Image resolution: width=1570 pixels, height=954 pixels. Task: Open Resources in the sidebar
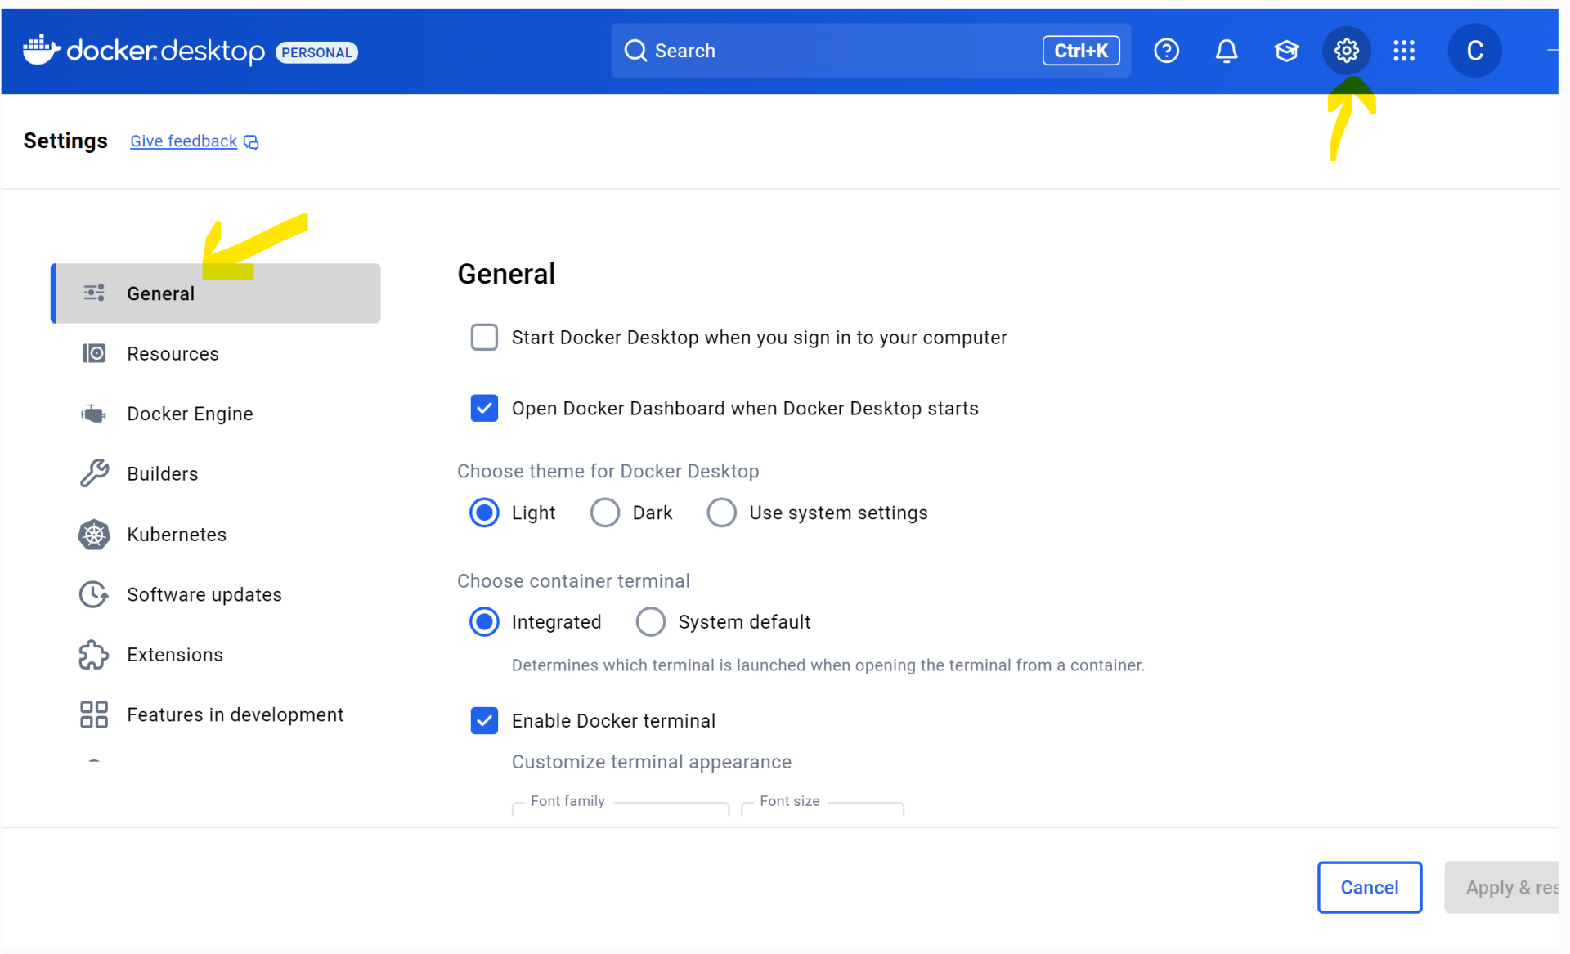pos(173,353)
